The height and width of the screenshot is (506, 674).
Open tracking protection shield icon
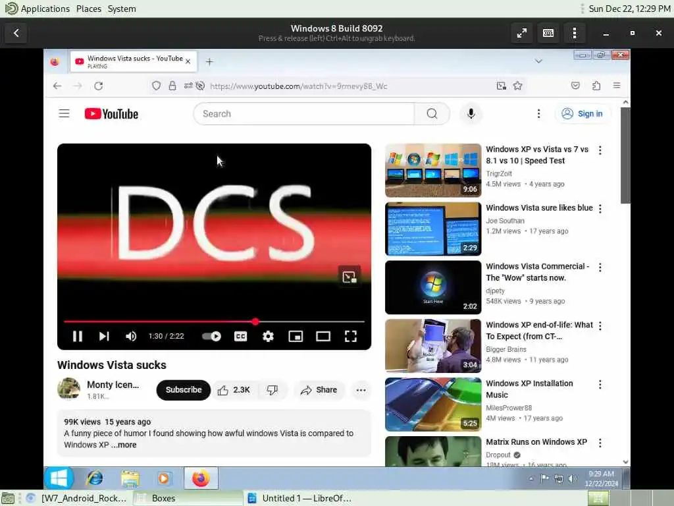click(157, 86)
